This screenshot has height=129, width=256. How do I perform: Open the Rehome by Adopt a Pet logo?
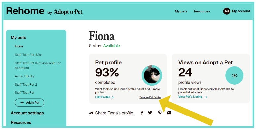coord(44,11)
